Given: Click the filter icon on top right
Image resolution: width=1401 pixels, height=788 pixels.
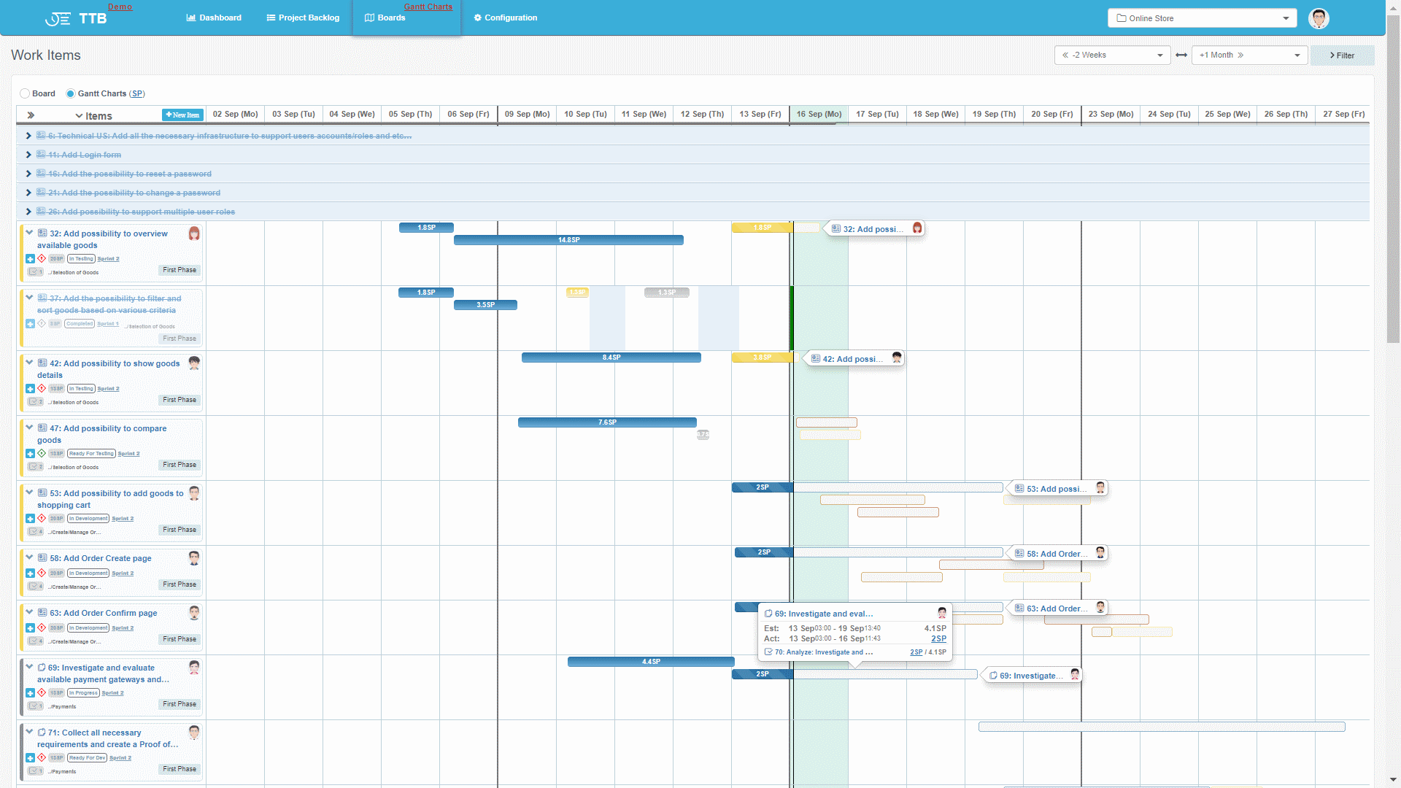Looking at the screenshot, I should click(x=1343, y=55).
